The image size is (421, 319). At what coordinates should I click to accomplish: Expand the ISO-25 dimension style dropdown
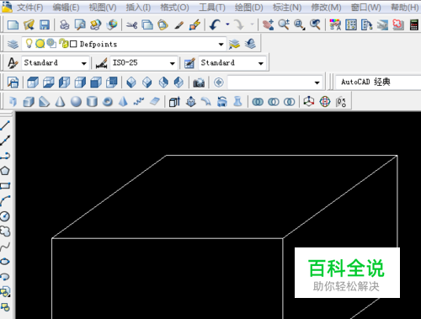173,63
